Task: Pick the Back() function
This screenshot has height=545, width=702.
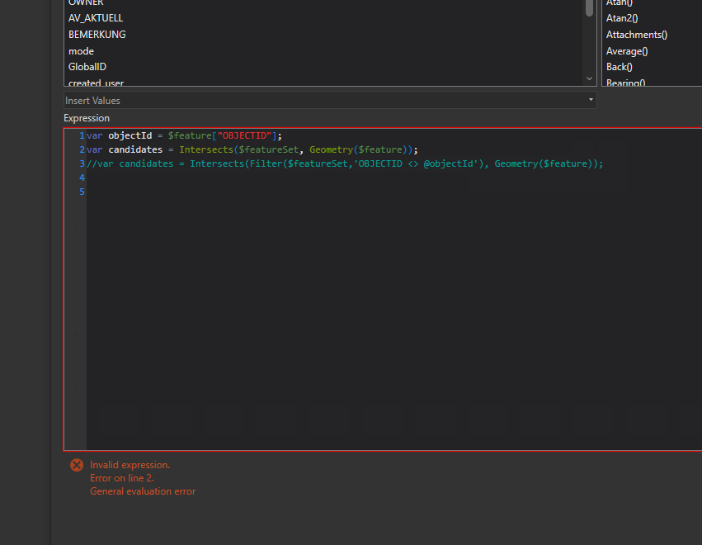Action: [x=620, y=67]
